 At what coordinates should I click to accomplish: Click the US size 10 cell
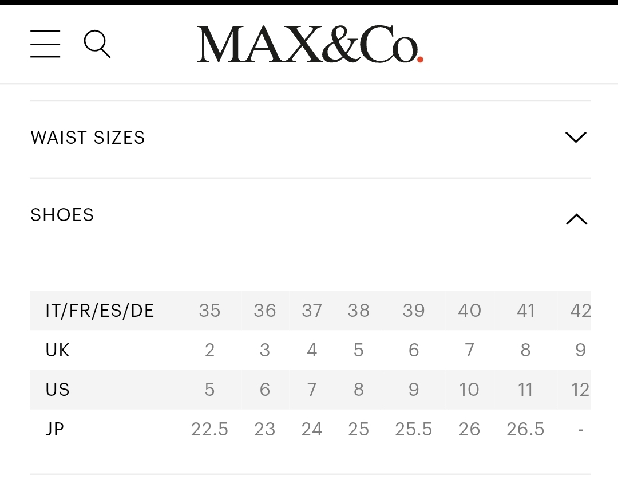point(469,390)
